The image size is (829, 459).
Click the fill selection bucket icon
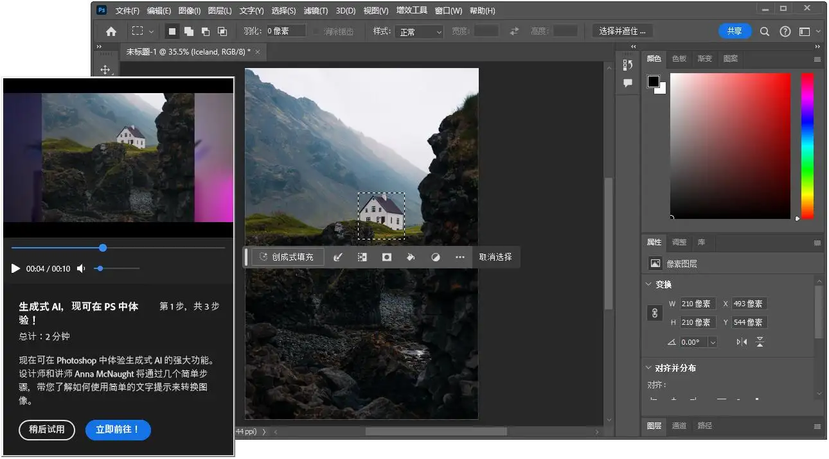(x=411, y=257)
